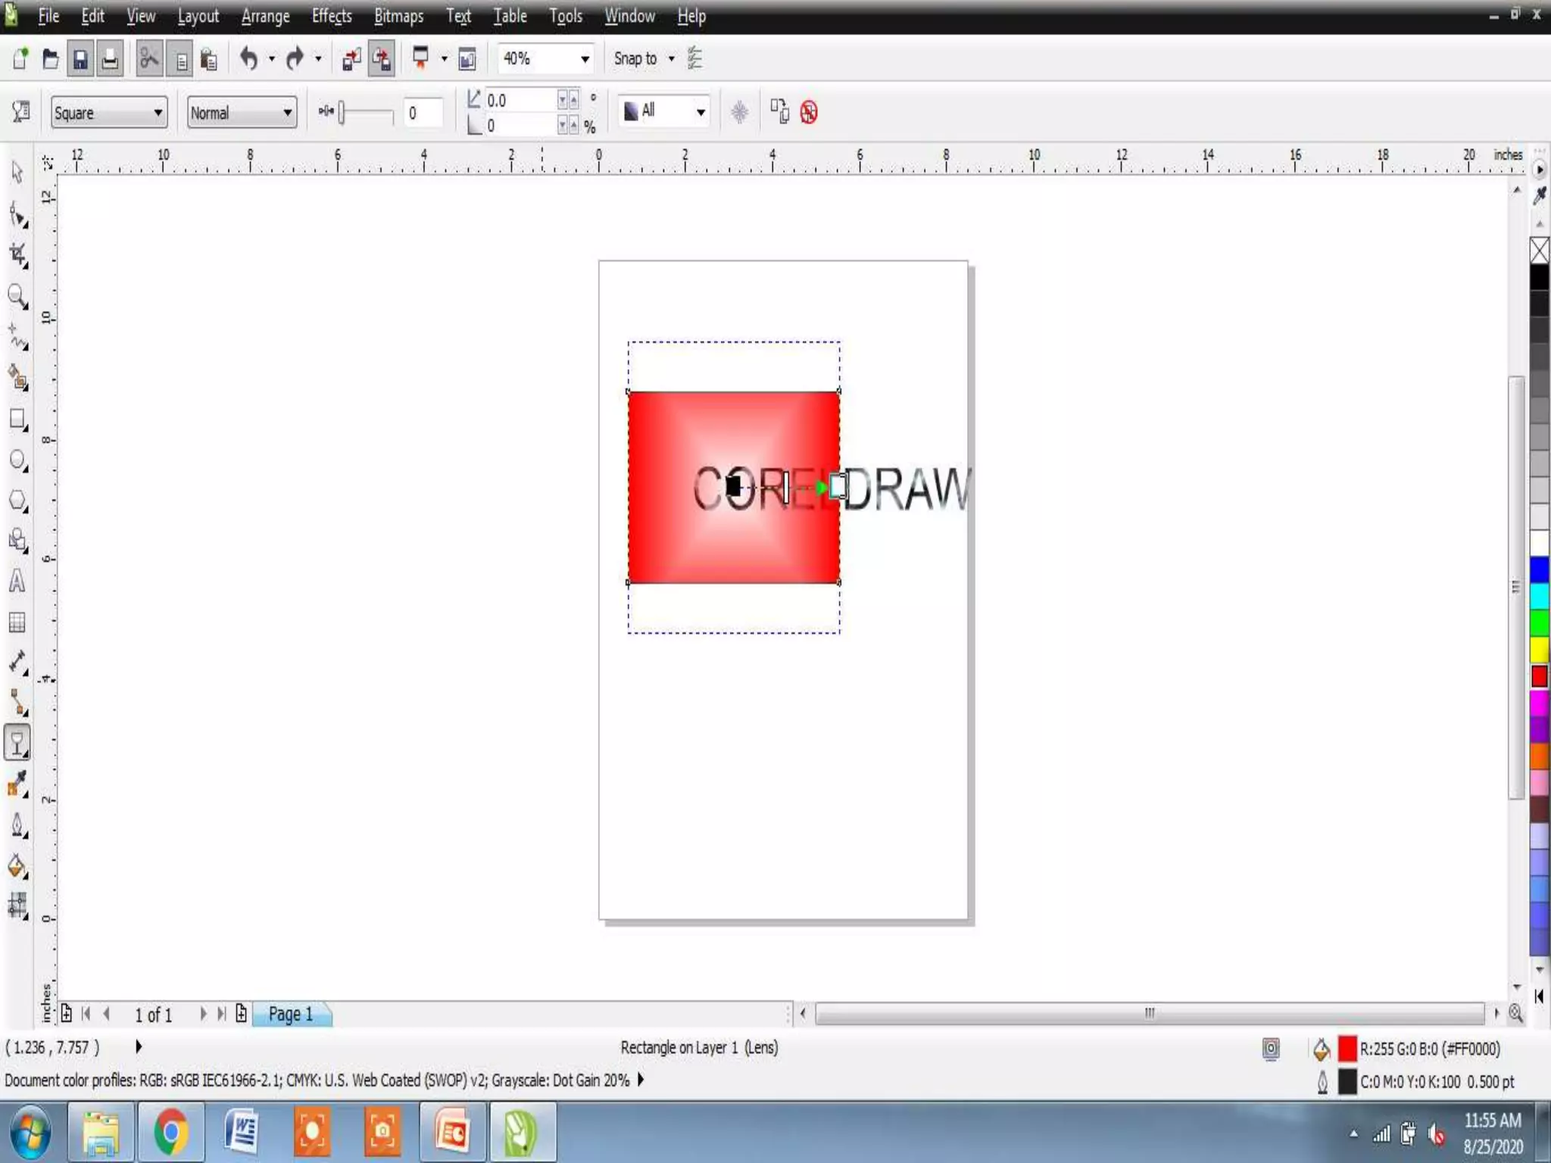Click the Cut scissors icon
The image size is (1551, 1163).
(150, 59)
